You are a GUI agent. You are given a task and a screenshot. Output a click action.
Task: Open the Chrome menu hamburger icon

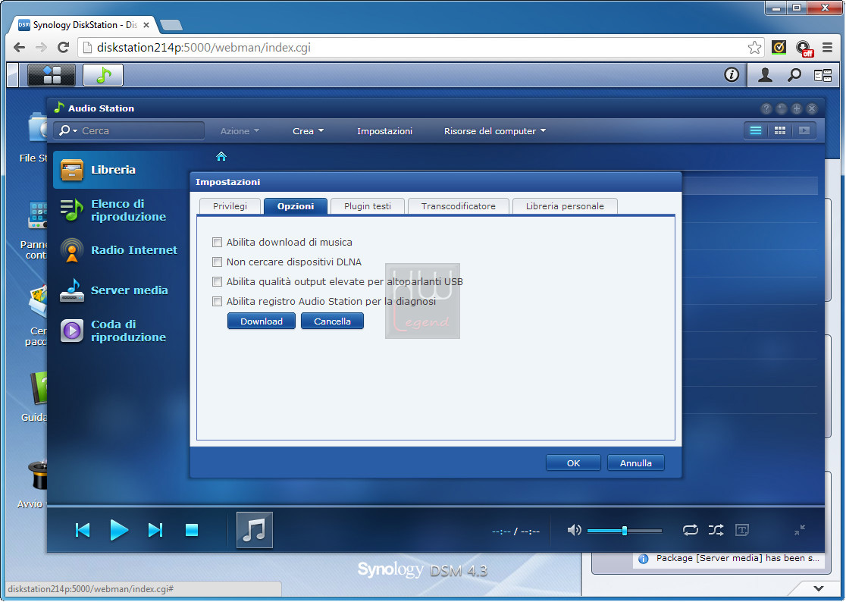coord(827,48)
